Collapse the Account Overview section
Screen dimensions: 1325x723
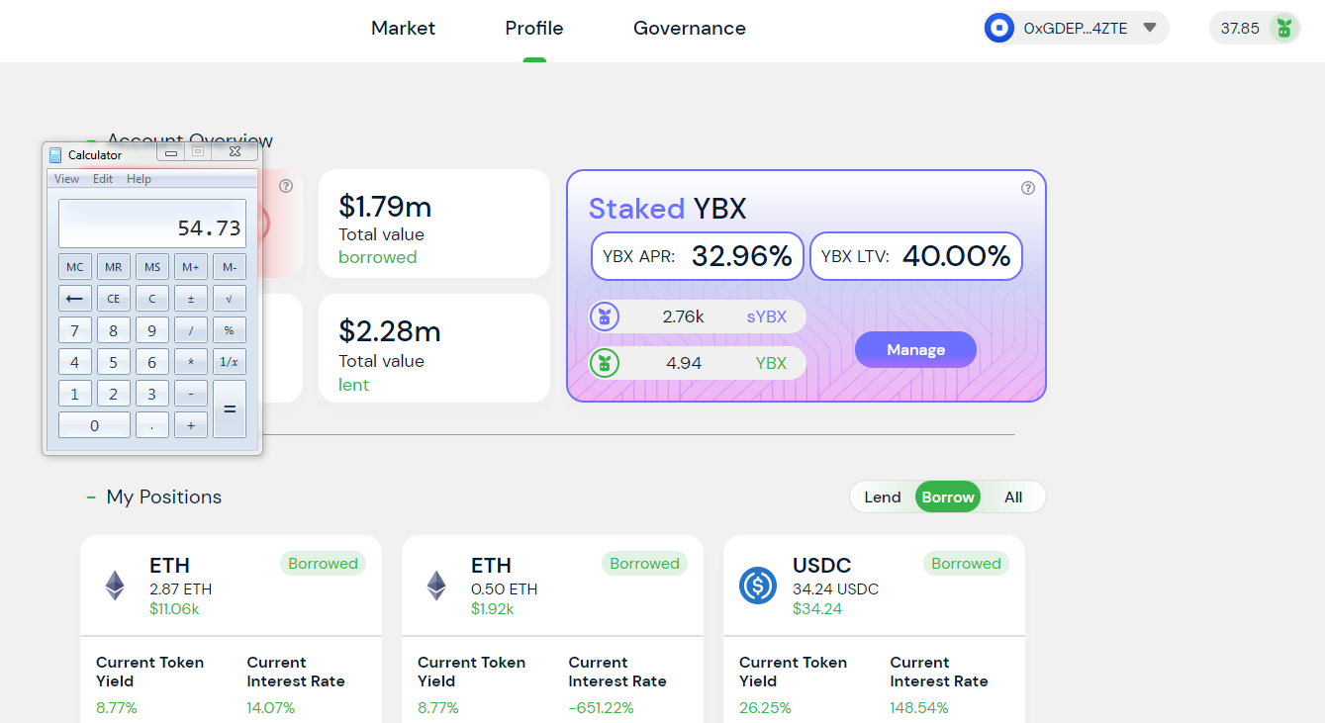tap(92, 140)
